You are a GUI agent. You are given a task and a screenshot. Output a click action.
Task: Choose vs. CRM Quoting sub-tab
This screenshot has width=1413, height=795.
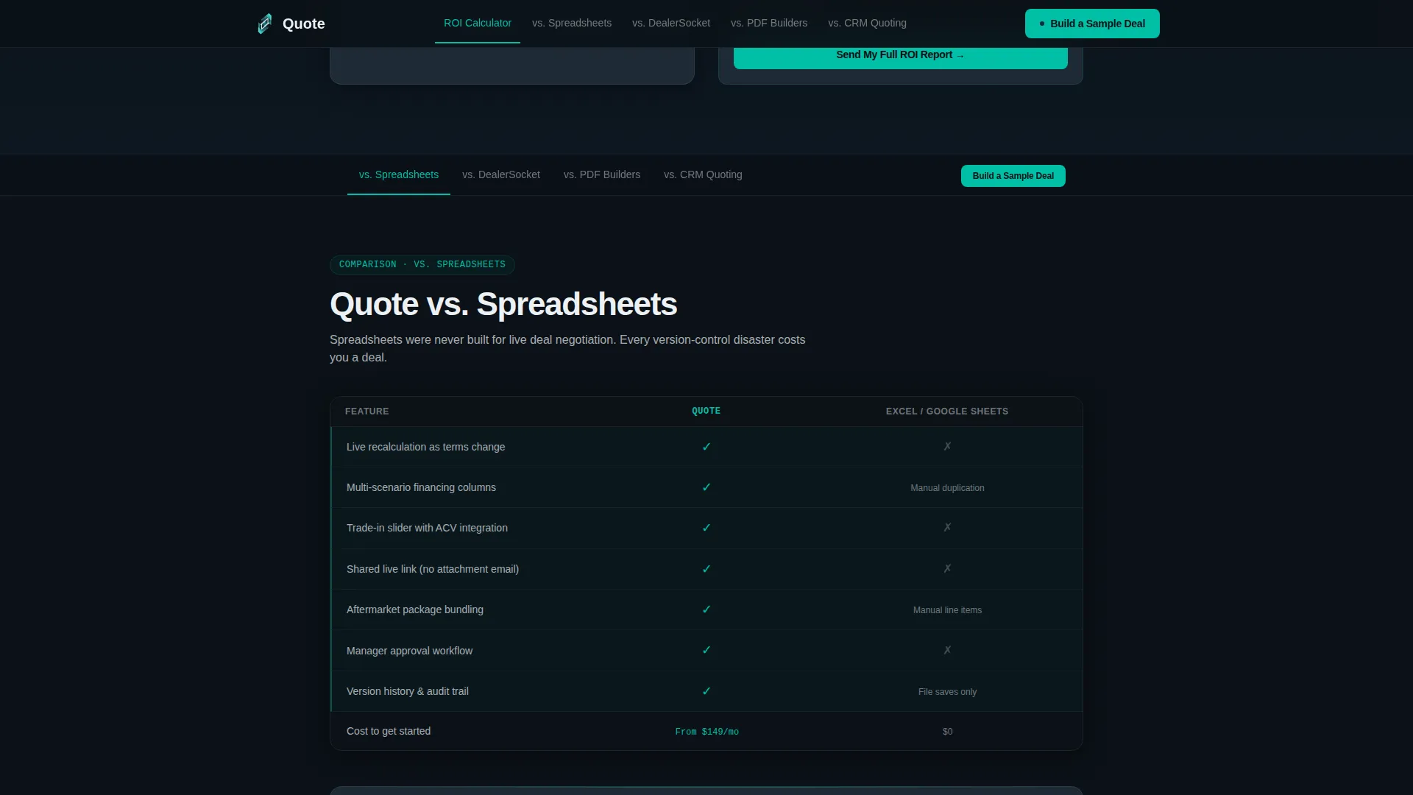pos(703,175)
